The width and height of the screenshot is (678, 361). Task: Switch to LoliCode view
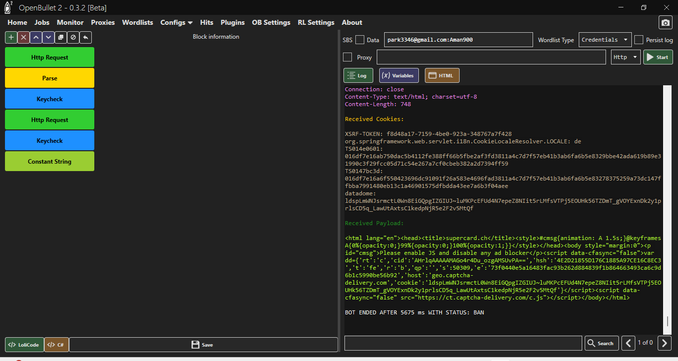24,345
